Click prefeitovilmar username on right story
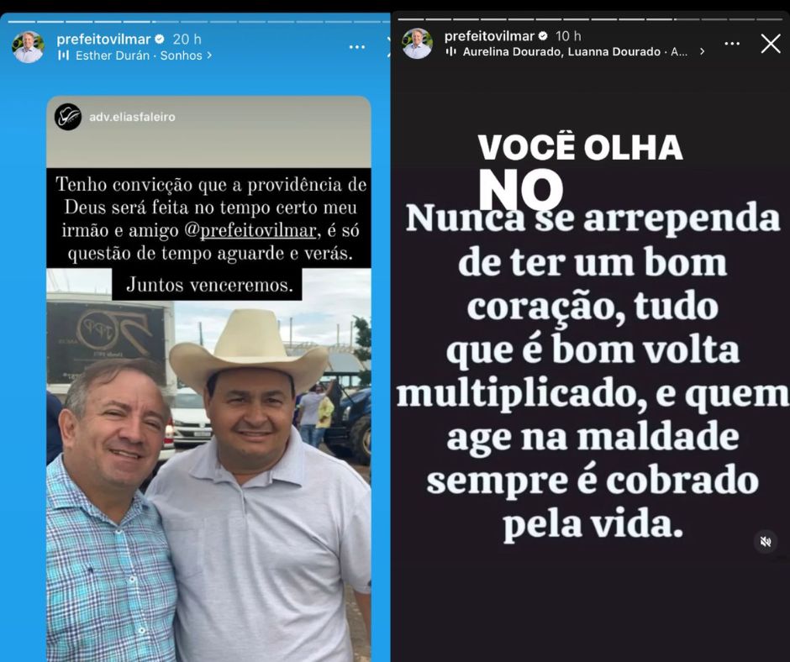Image resolution: width=790 pixels, height=662 pixels. pos(489,36)
